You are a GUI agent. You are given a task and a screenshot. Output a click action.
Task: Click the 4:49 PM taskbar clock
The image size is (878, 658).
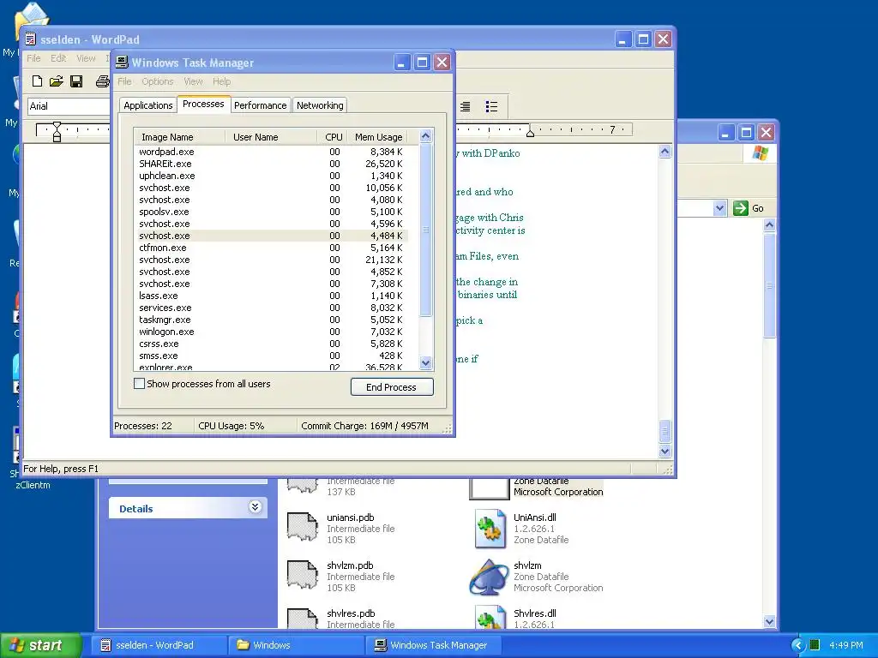(x=846, y=645)
